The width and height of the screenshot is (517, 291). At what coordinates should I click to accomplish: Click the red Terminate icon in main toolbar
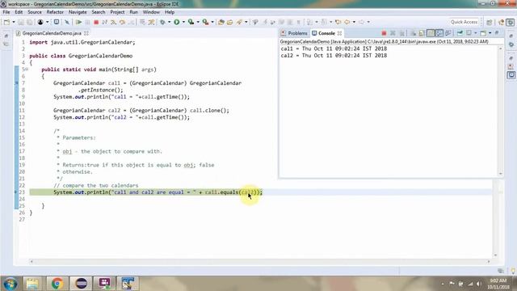[96, 22]
